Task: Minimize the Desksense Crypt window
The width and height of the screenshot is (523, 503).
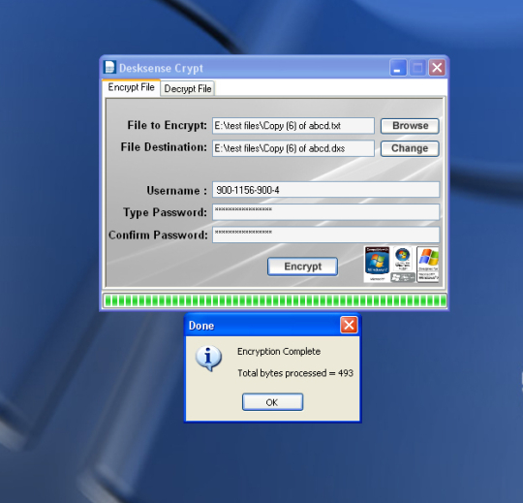Action: (398, 68)
